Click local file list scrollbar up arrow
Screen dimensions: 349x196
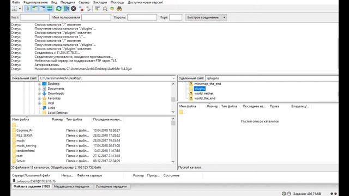tap(173, 119)
